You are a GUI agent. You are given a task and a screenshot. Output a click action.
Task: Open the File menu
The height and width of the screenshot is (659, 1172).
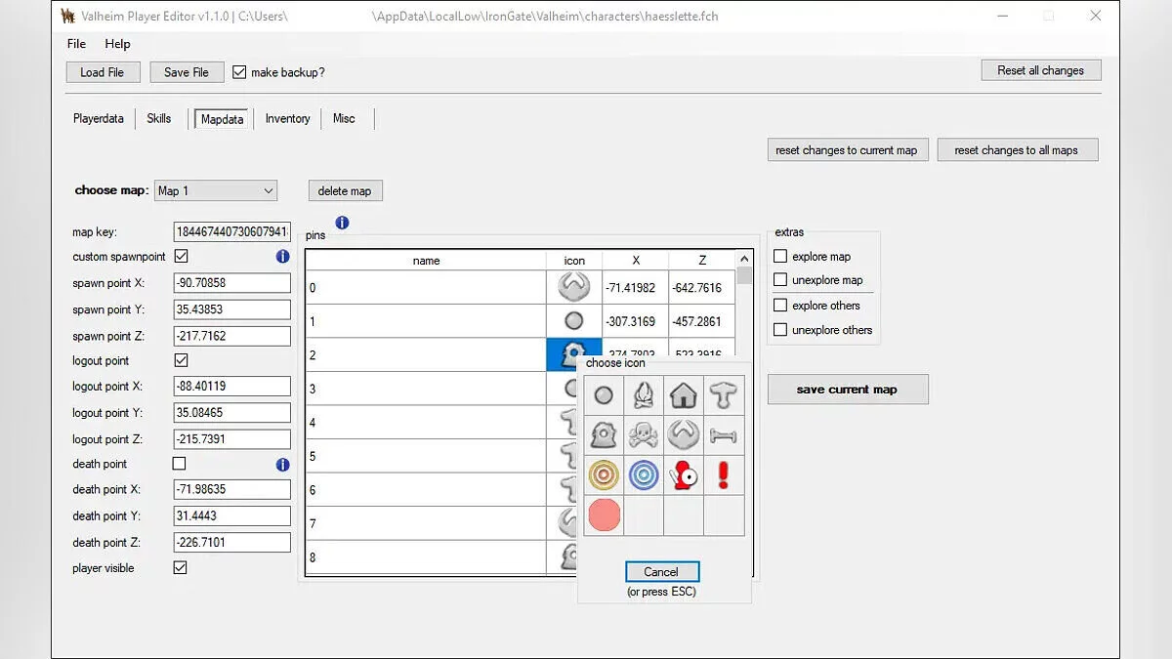coord(76,44)
